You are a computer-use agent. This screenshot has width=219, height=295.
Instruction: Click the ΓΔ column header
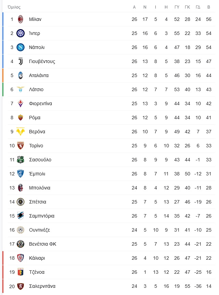point(198,7)
